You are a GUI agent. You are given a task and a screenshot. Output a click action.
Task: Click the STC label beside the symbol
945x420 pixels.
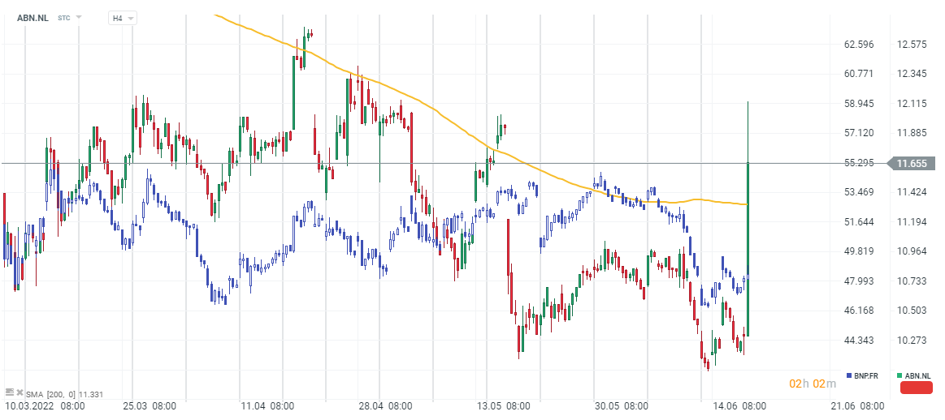tap(64, 18)
